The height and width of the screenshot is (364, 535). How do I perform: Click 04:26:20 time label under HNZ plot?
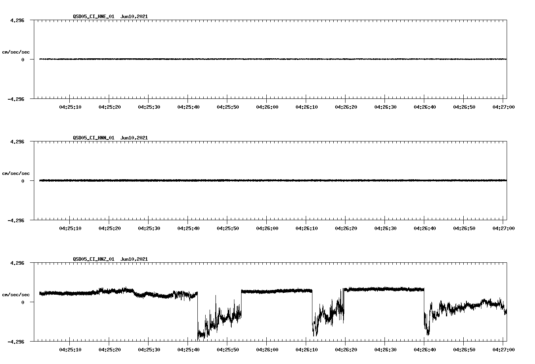point(346,349)
